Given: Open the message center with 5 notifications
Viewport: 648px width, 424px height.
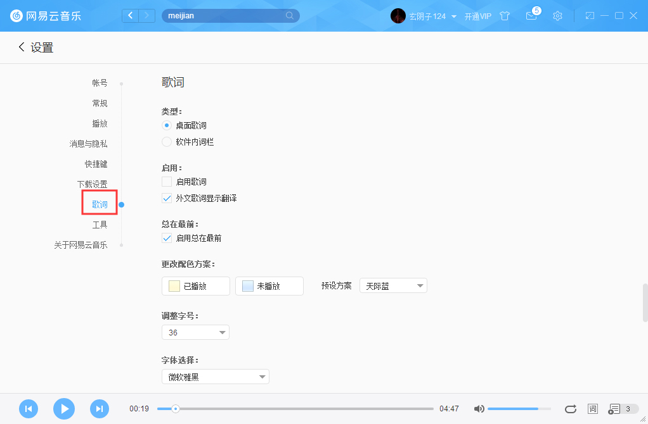Looking at the screenshot, I should (531, 16).
